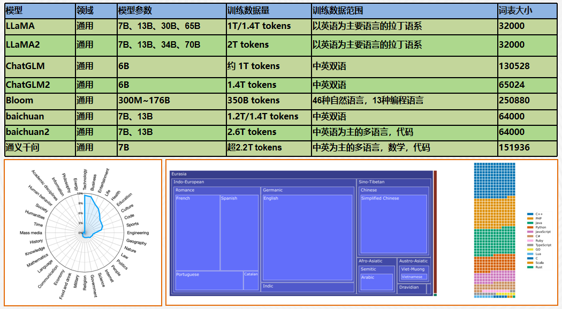Select the Mass media radar chart label

pyautogui.click(x=31, y=232)
